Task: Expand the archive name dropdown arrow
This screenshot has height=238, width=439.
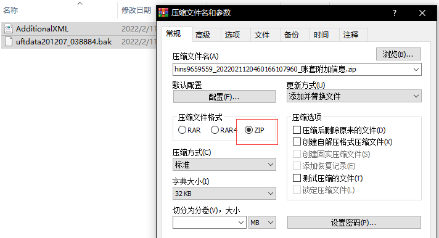Action: (416, 70)
